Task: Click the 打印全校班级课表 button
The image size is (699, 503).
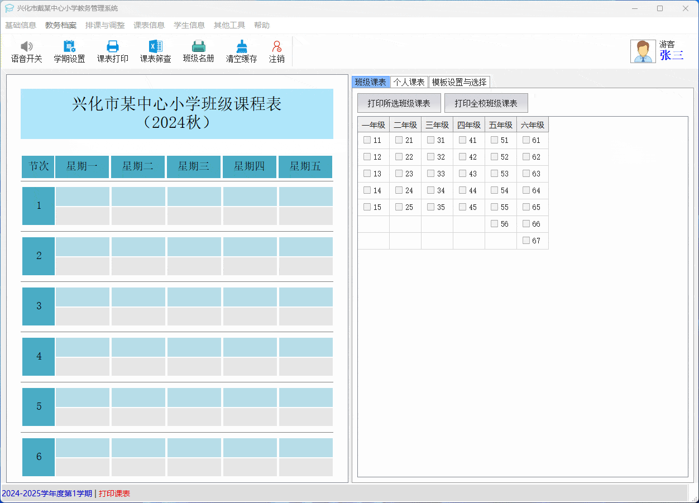Action: [x=486, y=103]
